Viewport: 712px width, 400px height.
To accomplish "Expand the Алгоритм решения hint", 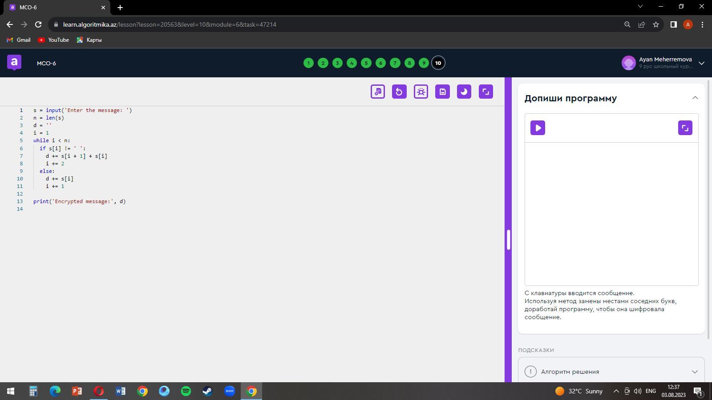I will point(611,372).
